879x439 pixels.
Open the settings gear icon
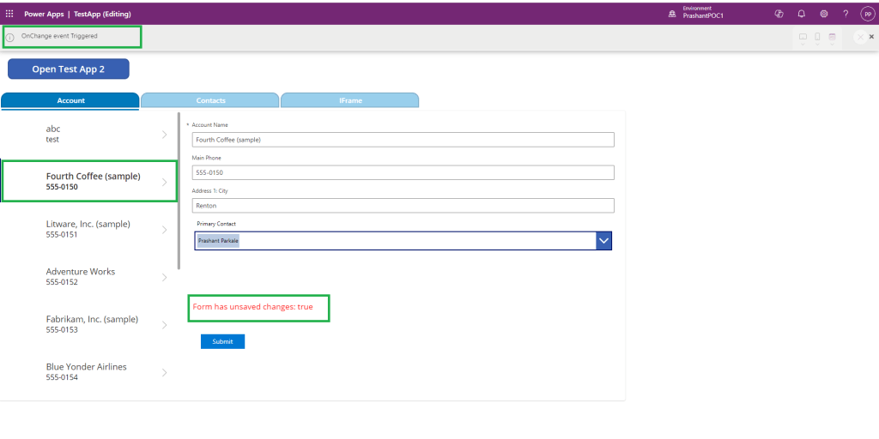point(824,14)
